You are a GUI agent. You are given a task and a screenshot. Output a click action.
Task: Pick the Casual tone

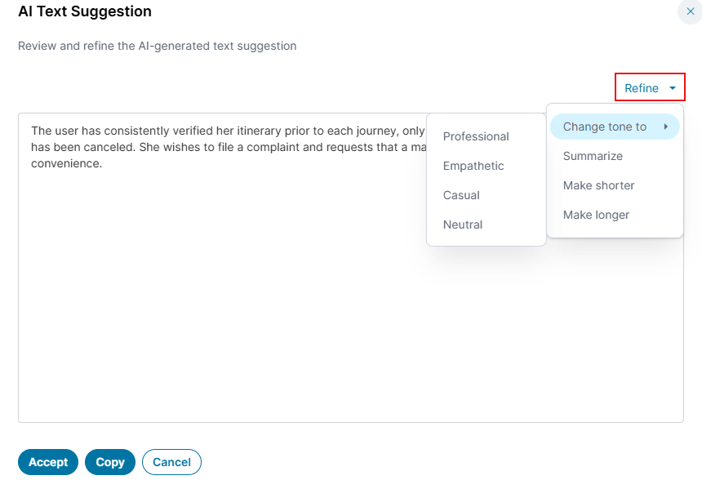[x=461, y=195]
